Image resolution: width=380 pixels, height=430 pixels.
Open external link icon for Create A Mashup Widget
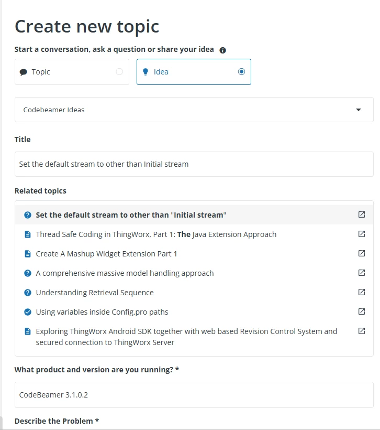click(x=361, y=253)
